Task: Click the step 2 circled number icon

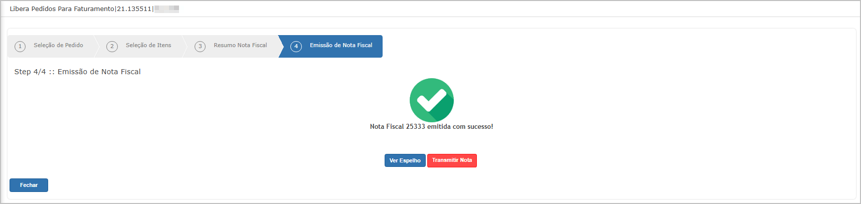Action: coord(112,47)
